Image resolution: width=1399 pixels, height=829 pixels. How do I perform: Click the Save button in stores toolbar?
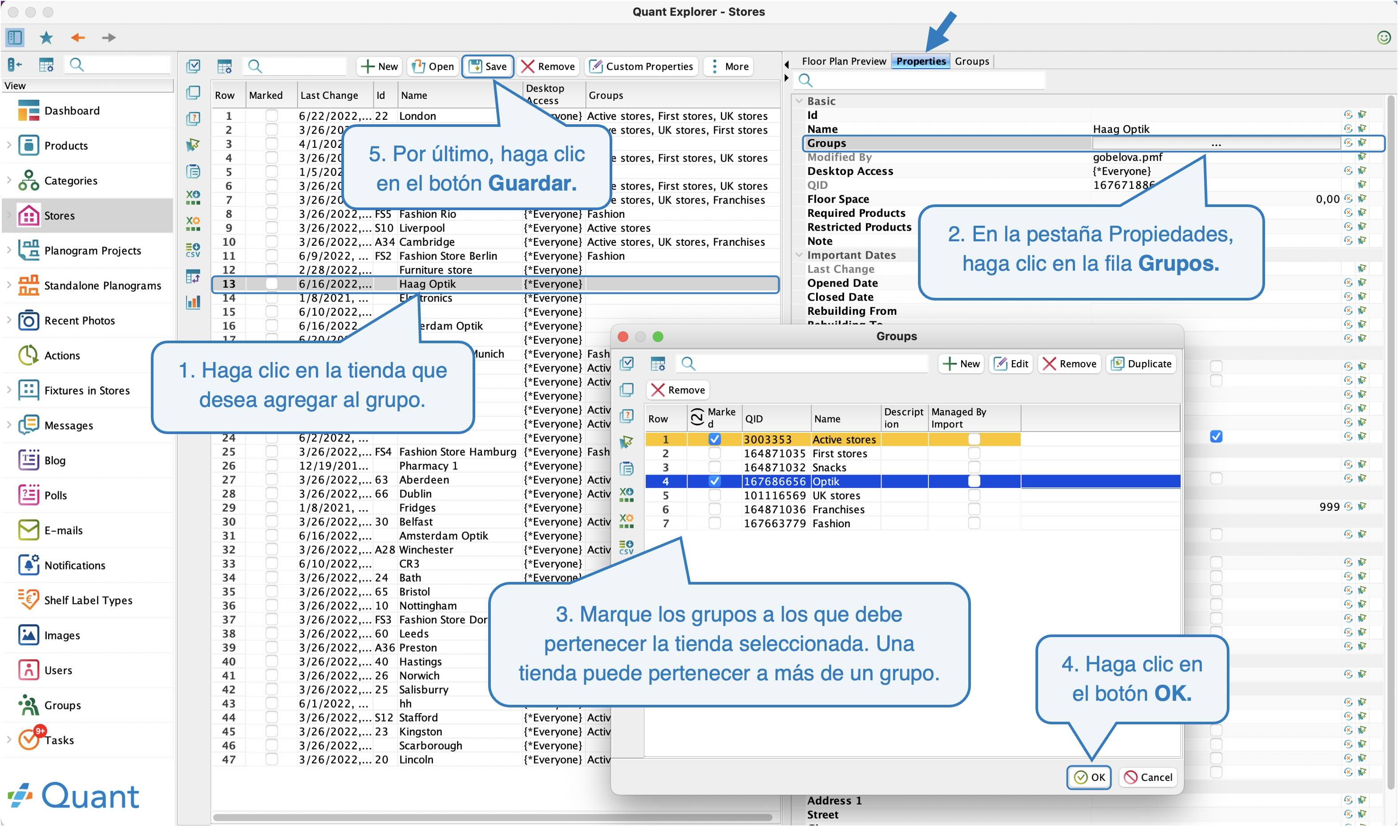click(x=488, y=66)
